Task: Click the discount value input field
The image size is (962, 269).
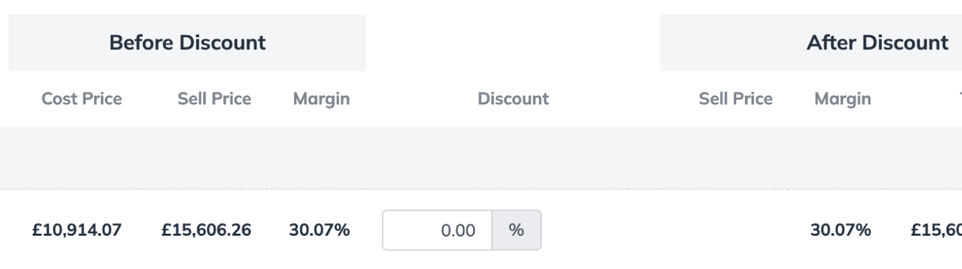Action: (438, 230)
